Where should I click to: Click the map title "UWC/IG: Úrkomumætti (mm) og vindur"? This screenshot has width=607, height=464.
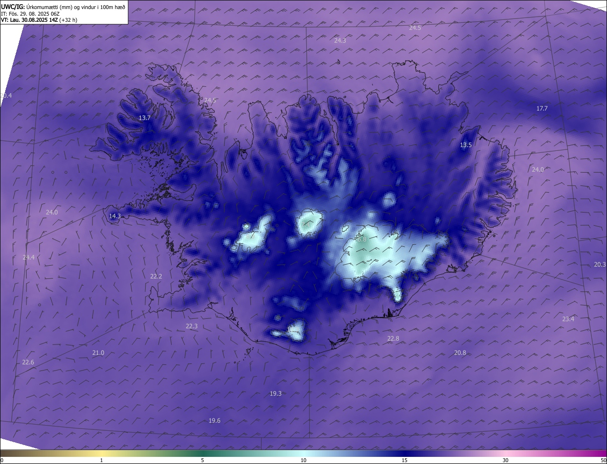click(x=63, y=7)
